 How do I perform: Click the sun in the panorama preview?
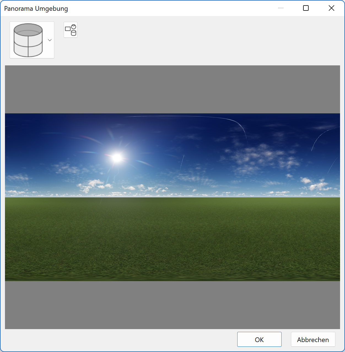[x=116, y=158]
